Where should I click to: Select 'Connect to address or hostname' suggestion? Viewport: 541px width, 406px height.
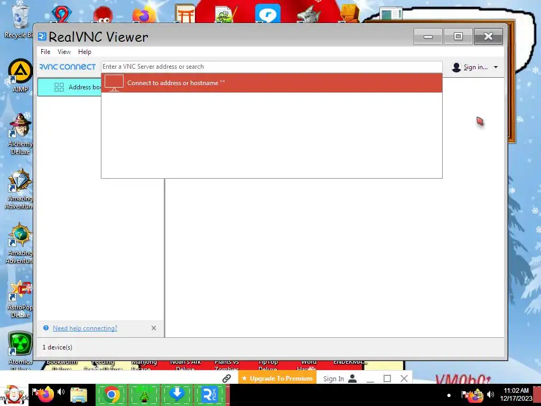pos(272,83)
